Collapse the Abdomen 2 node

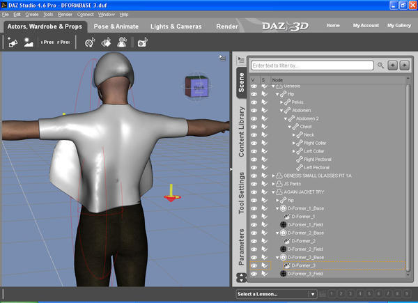pyautogui.click(x=286, y=118)
